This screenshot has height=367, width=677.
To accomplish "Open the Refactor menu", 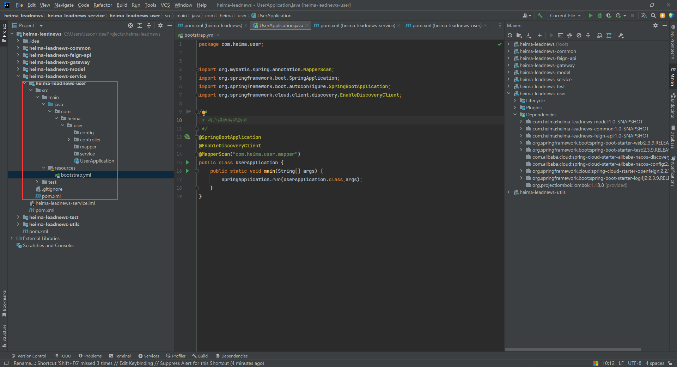I will click(103, 5).
